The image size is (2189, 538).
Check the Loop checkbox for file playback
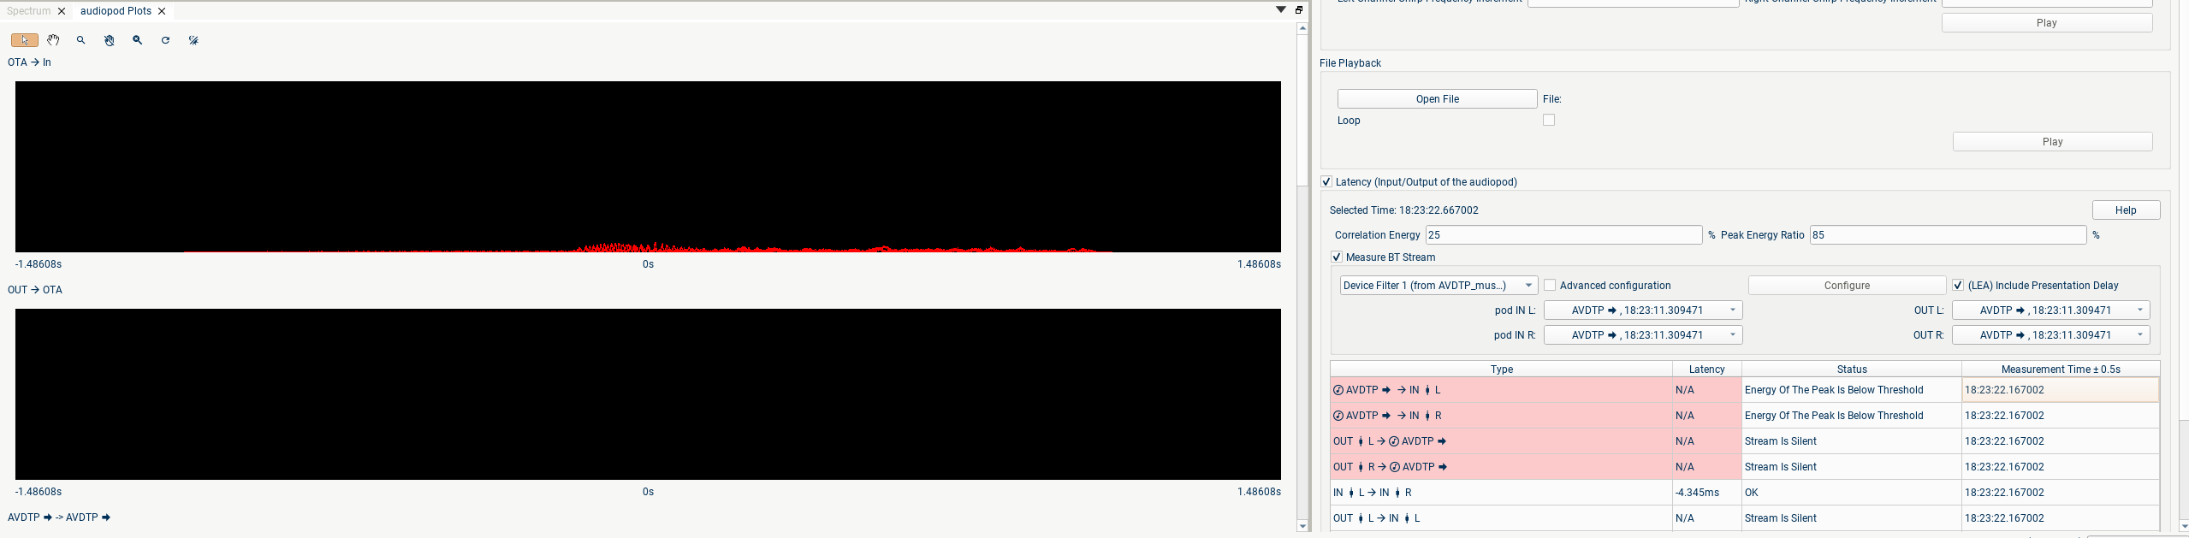click(1549, 121)
